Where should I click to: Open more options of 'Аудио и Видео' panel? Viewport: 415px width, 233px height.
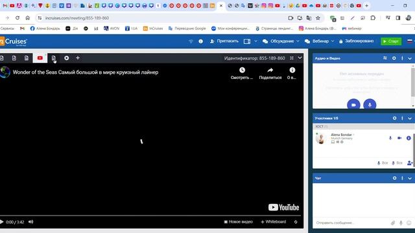pyautogui.click(x=402, y=58)
